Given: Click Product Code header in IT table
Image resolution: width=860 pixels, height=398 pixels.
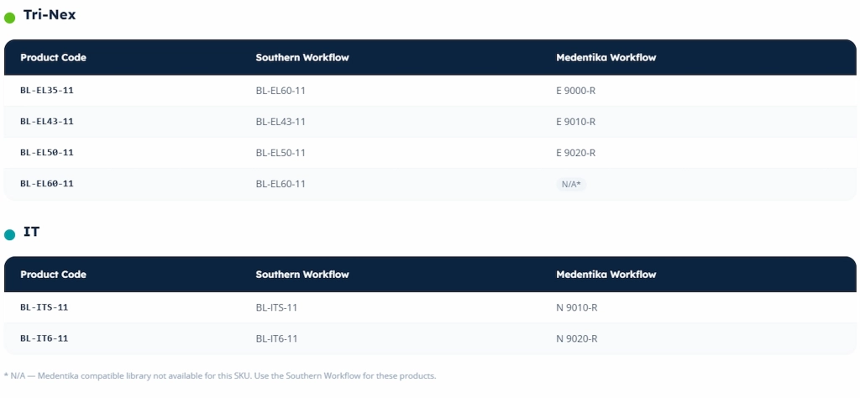Looking at the screenshot, I should tap(53, 275).
